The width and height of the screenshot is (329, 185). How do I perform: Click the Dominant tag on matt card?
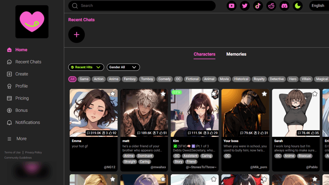(145, 156)
